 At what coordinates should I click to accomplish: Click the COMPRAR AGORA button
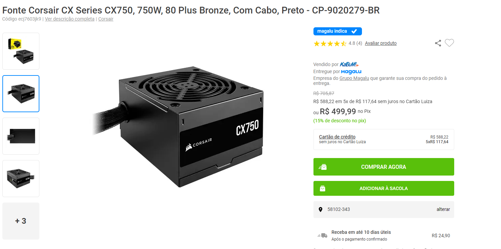point(383,167)
